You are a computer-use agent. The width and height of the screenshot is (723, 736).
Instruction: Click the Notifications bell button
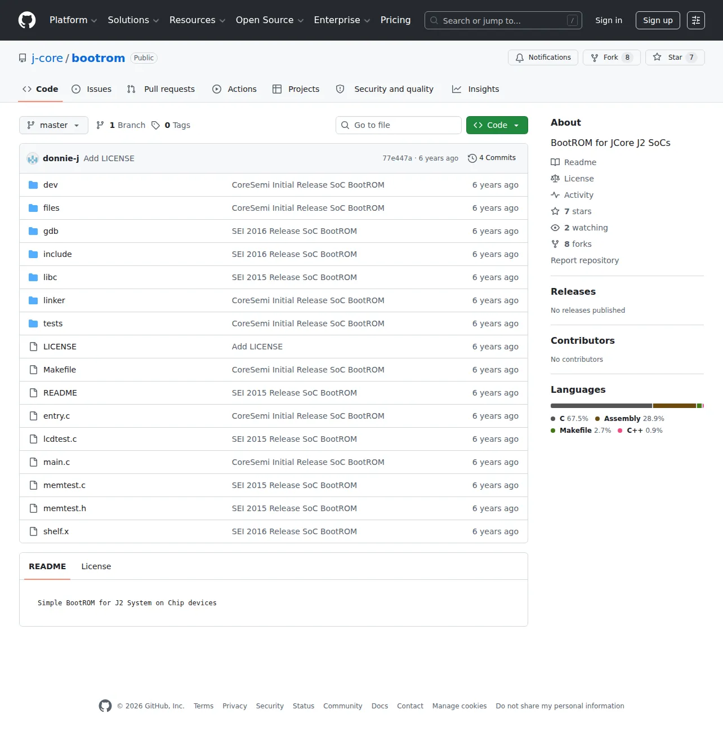543,57
